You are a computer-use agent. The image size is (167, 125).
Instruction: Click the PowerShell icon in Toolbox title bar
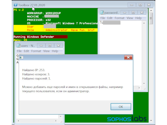[x=15, y=5]
